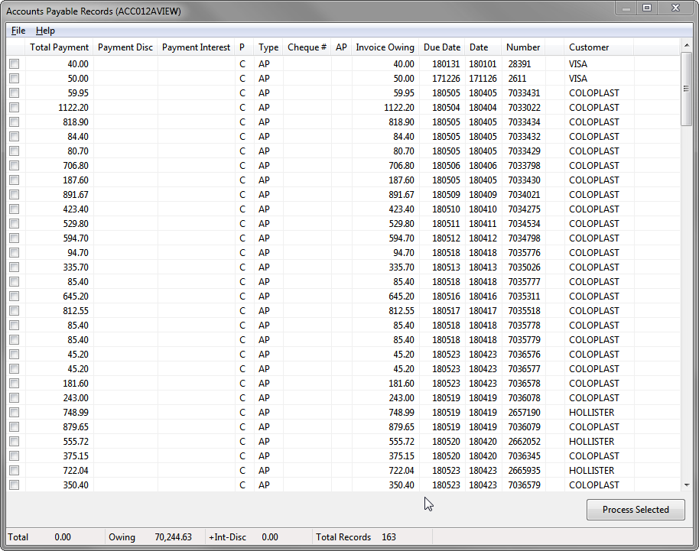Select the first VISA customer cell
699x551 pixels.
(577, 64)
